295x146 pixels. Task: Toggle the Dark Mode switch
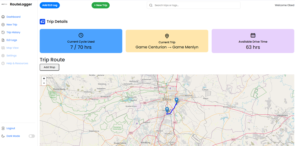click(x=32, y=136)
